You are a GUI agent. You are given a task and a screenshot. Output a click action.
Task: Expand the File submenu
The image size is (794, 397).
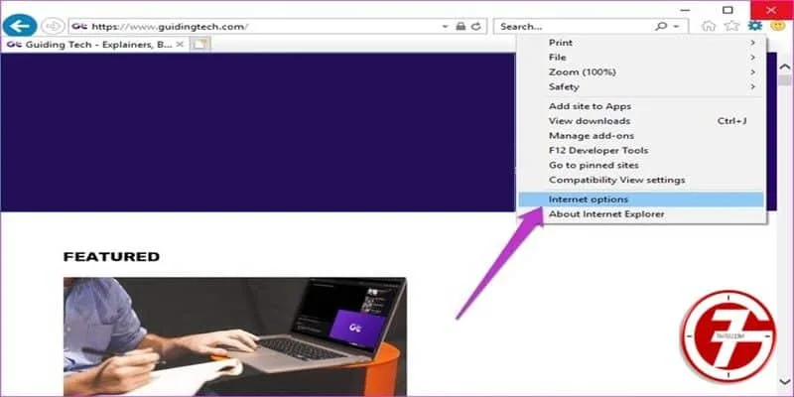(x=641, y=58)
